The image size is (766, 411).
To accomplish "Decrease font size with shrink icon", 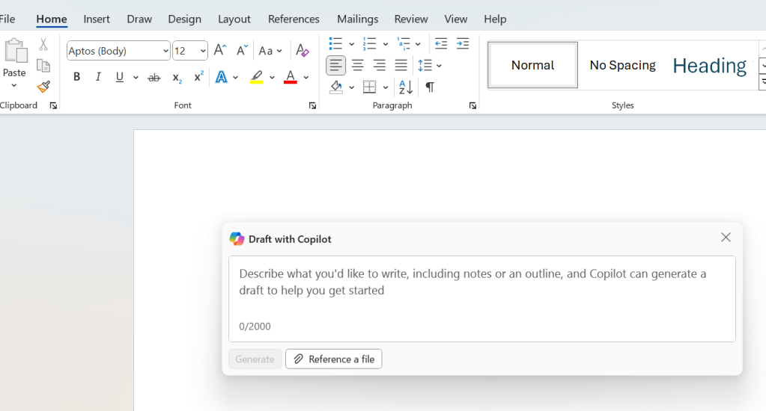I will click(x=242, y=50).
